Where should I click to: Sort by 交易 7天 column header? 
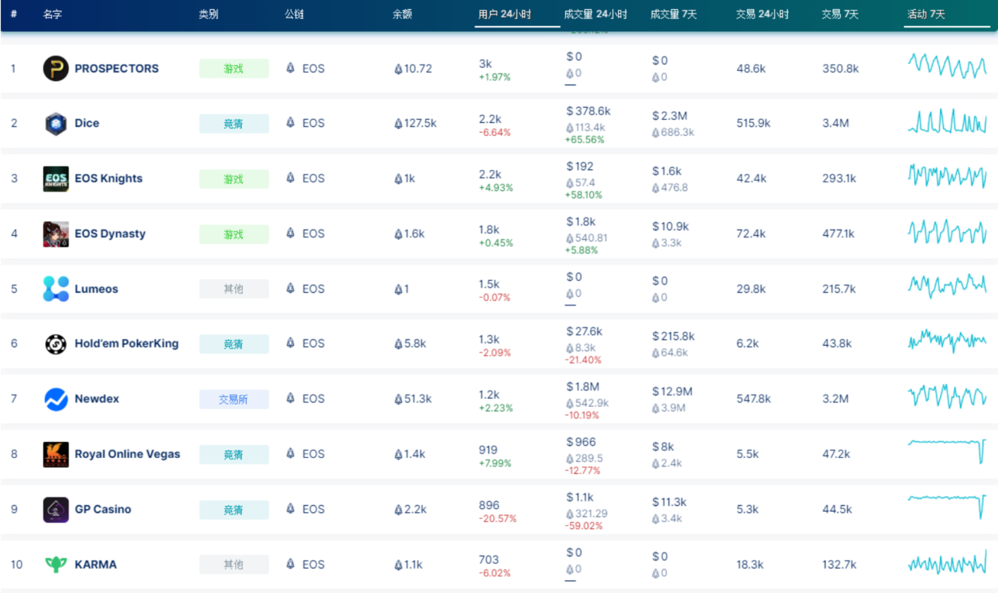[x=840, y=15]
